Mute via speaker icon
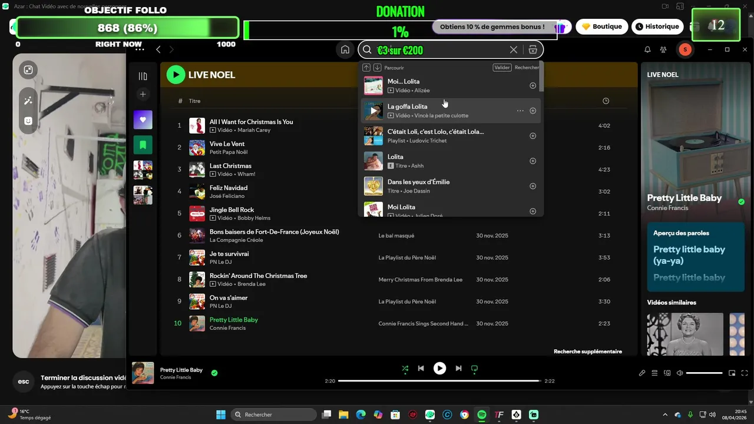The height and width of the screenshot is (424, 754). (x=680, y=373)
